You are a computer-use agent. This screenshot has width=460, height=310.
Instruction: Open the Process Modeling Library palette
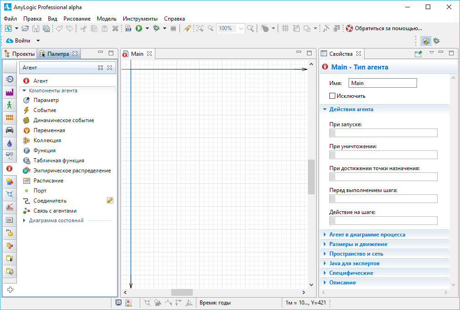point(10,79)
